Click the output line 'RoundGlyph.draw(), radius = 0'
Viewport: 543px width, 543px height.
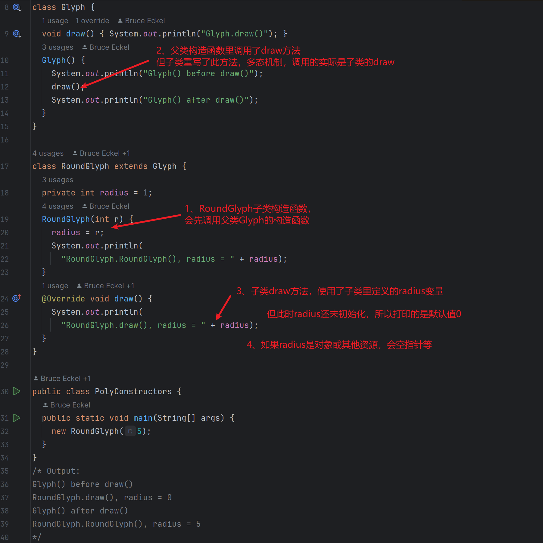click(102, 498)
